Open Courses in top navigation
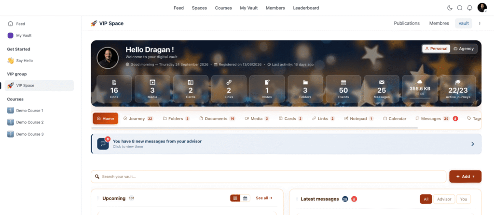This screenshot has height=215, width=494. click(223, 8)
